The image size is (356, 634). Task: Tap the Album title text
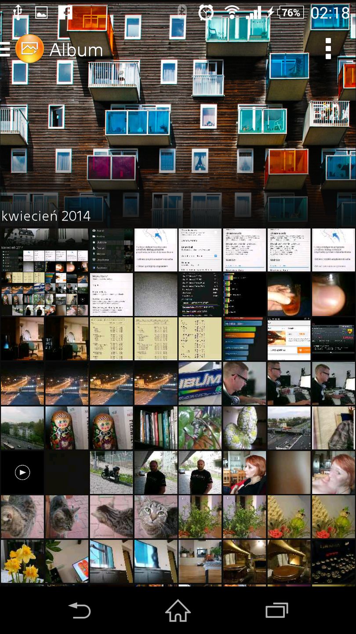click(76, 50)
